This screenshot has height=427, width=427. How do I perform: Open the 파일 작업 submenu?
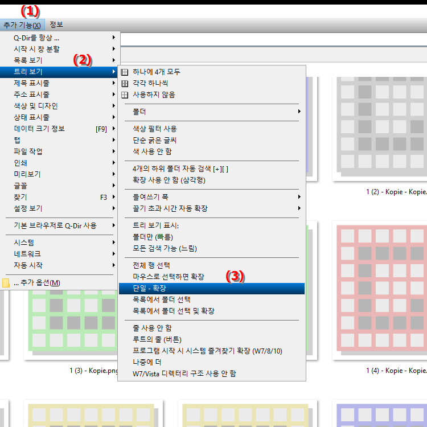coord(59,151)
